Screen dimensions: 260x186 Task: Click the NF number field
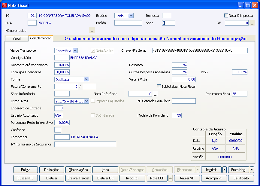pyautogui.click(x=237, y=23)
